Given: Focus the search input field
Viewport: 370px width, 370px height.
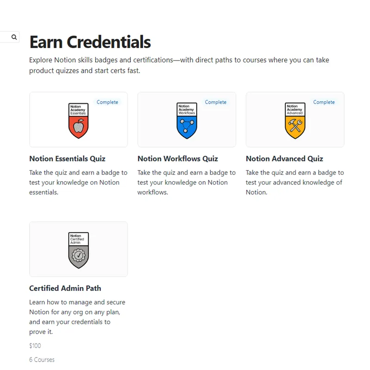Looking at the screenshot, I should coord(5,37).
